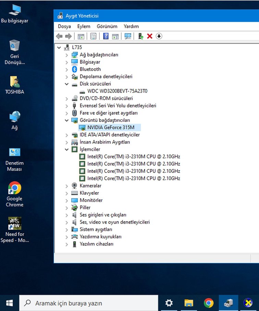Screen dimensions: 259x311
Task: Open Settings gear on the taskbar
Action: (x=169, y=303)
